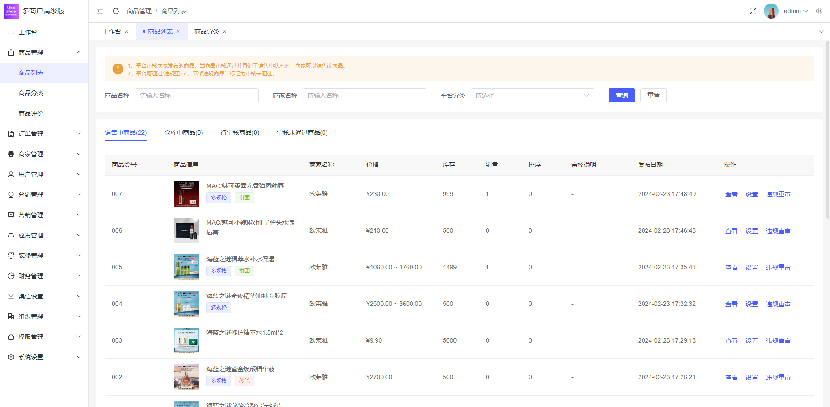This screenshot has width=830, height=407.
Task: Open the settings gear icon
Action: coord(819,11)
